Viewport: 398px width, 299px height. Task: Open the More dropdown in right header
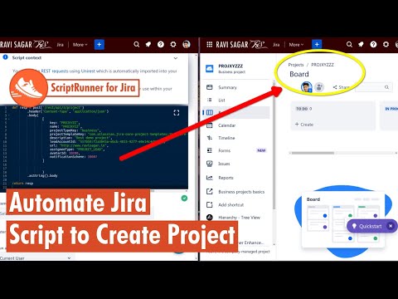(296, 45)
